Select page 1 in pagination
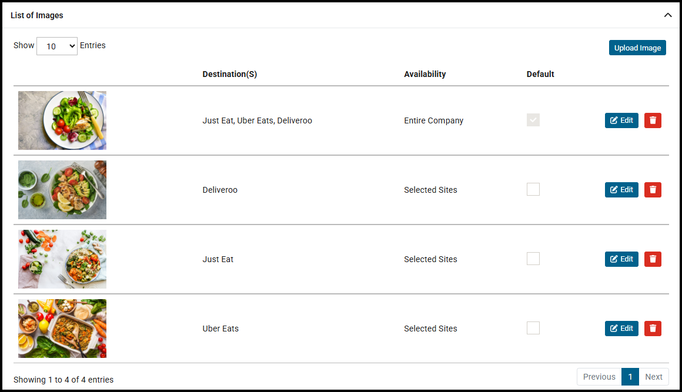The height and width of the screenshot is (392, 682). coord(630,377)
